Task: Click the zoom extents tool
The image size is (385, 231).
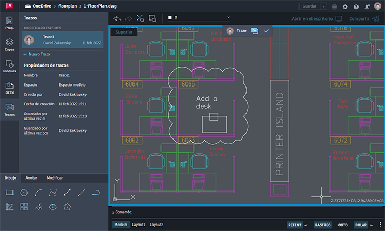Action: coord(141,18)
